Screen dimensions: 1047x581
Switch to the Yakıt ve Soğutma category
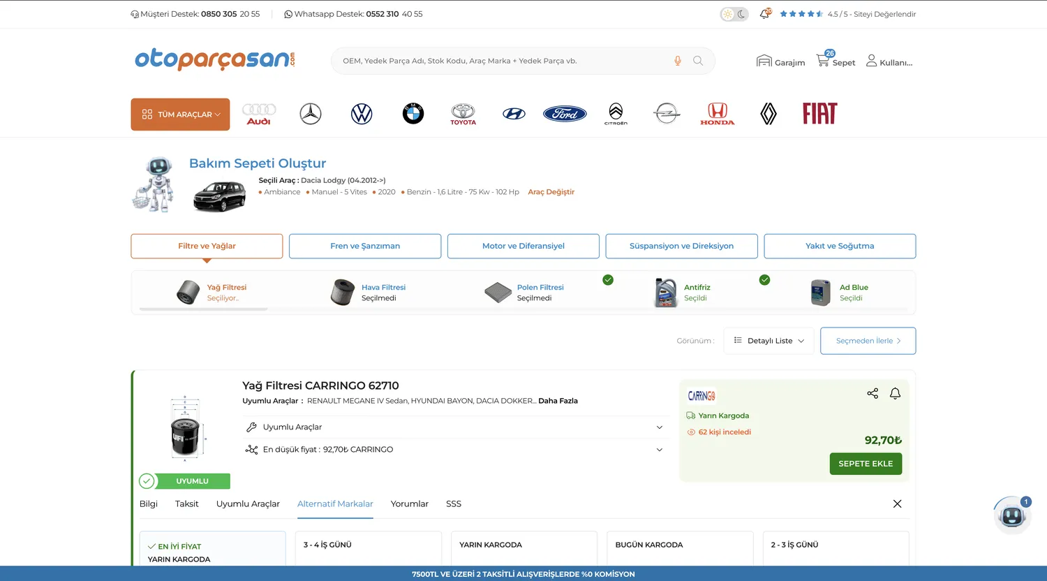pos(840,246)
